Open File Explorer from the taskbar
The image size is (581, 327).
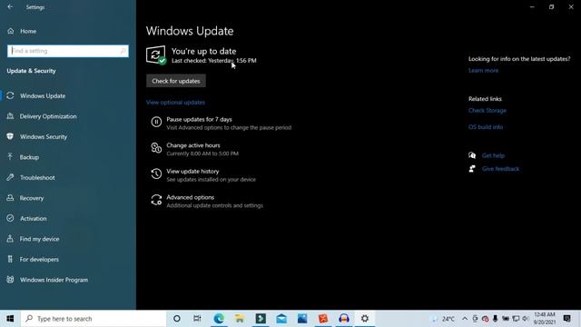click(240, 319)
